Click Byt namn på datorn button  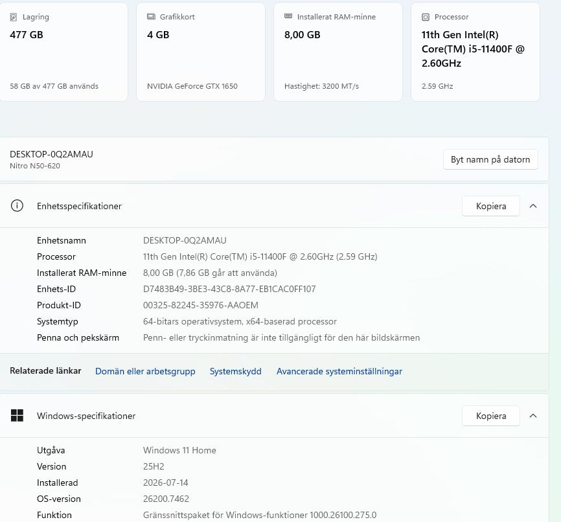click(x=490, y=159)
